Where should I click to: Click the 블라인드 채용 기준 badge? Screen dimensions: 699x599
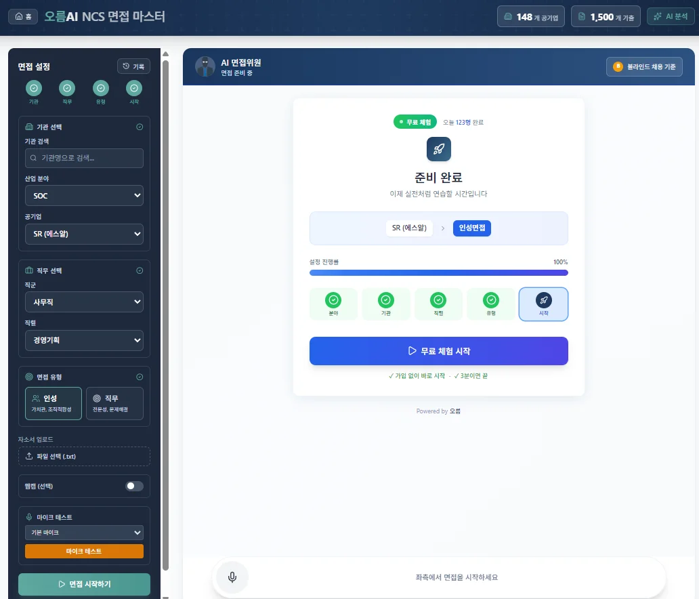point(644,67)
